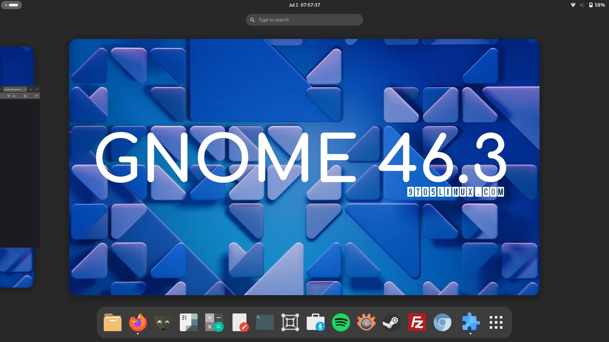The width and height of the screenshot is (609, 342).
Task: Click the volume icon in top bar
Action: click(x=582, y=5)
